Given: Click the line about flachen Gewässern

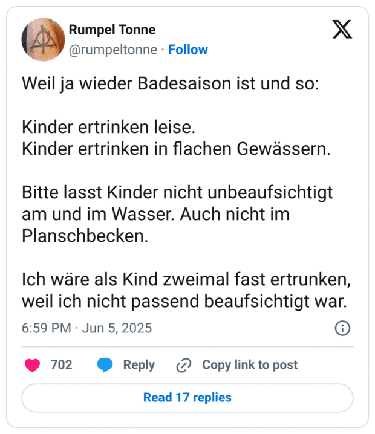Looking at the screenshot, I should coord(177,149).
